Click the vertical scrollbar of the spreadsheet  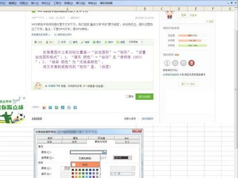pyautogui.click(x=236, y=89)
